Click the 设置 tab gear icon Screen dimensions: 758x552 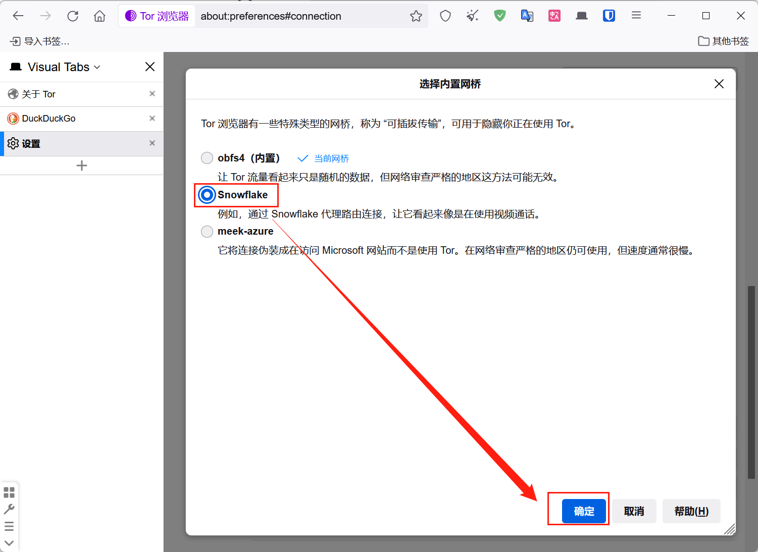(13, 143)
